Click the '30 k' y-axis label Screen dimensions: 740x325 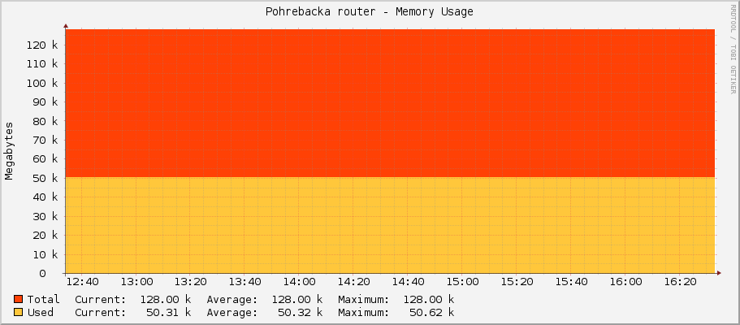46,216
